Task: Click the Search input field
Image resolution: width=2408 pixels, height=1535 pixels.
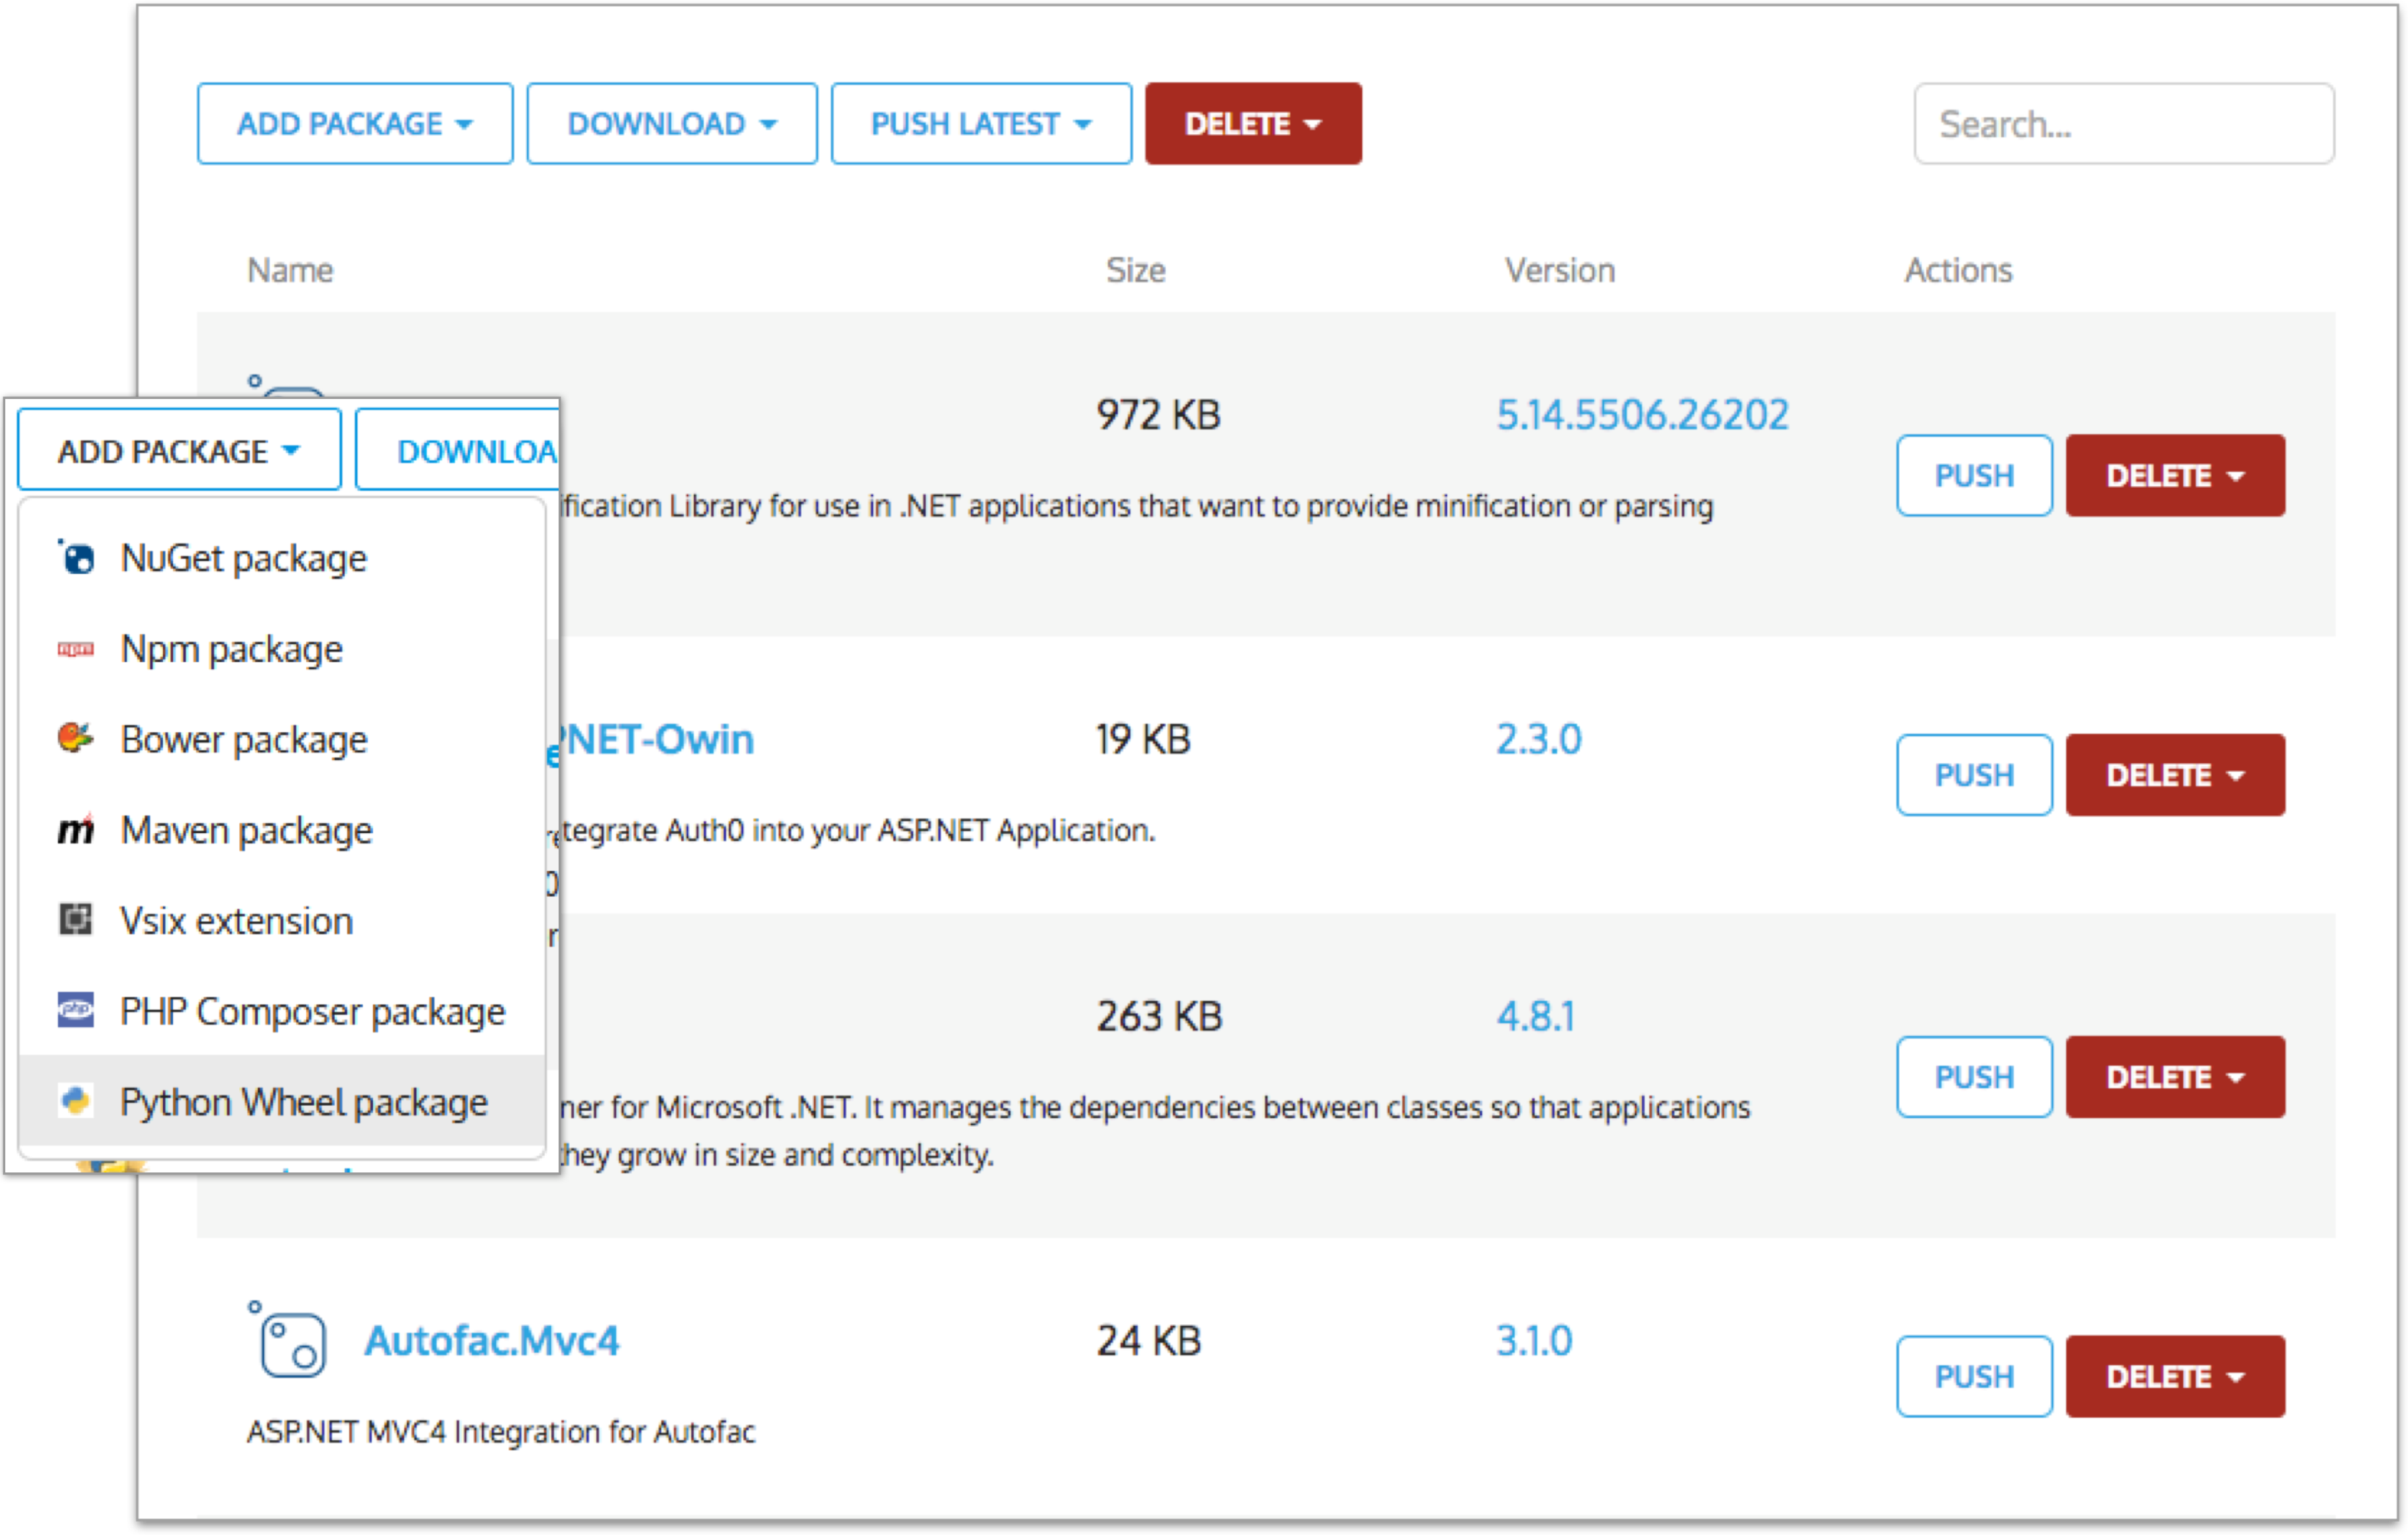Action: [x=2123, y=123]
